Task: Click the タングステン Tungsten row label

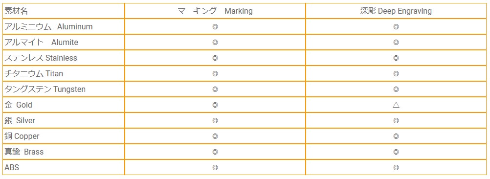Action: coord(45,89)
